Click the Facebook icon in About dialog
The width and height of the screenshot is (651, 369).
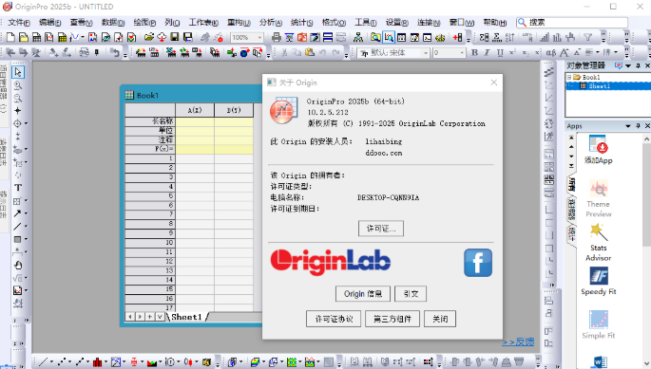click(478, 263)
